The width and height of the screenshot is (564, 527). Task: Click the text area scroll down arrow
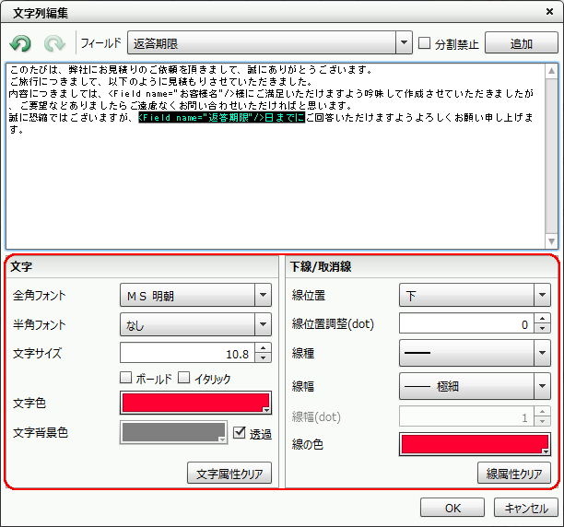pos(551,241)
